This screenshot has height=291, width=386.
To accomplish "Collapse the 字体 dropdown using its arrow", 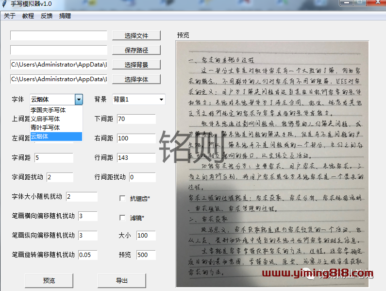I will (x=79, y=100).
